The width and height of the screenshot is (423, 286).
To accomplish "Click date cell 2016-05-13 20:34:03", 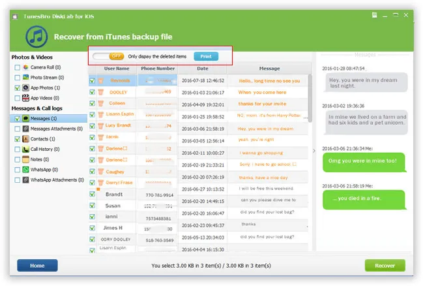I will (203, 238).
